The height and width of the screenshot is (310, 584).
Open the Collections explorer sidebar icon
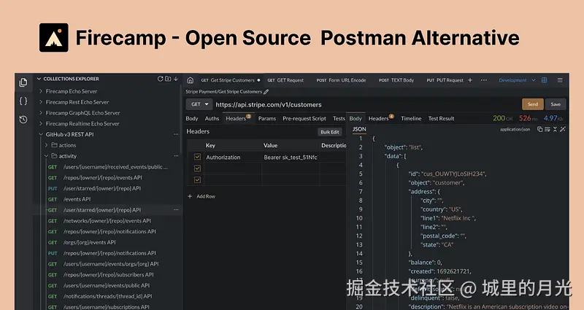[23, 82]
